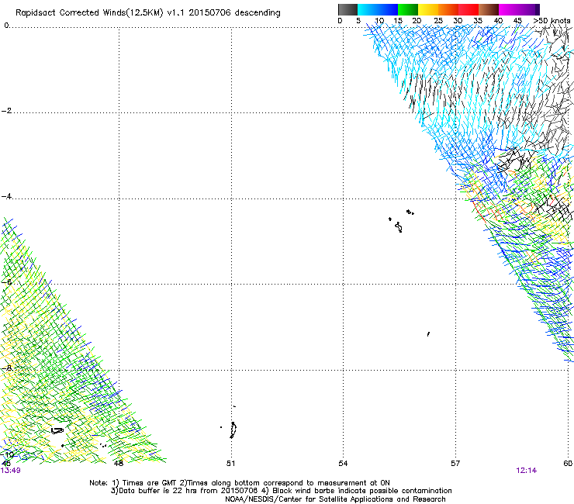The image size is (574, 504).
Task: Click the '-4' latitude axis label
Action: click(6, 196)
